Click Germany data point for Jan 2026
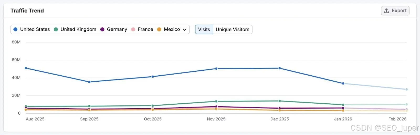The image size is (420, 135). point(343,108)
